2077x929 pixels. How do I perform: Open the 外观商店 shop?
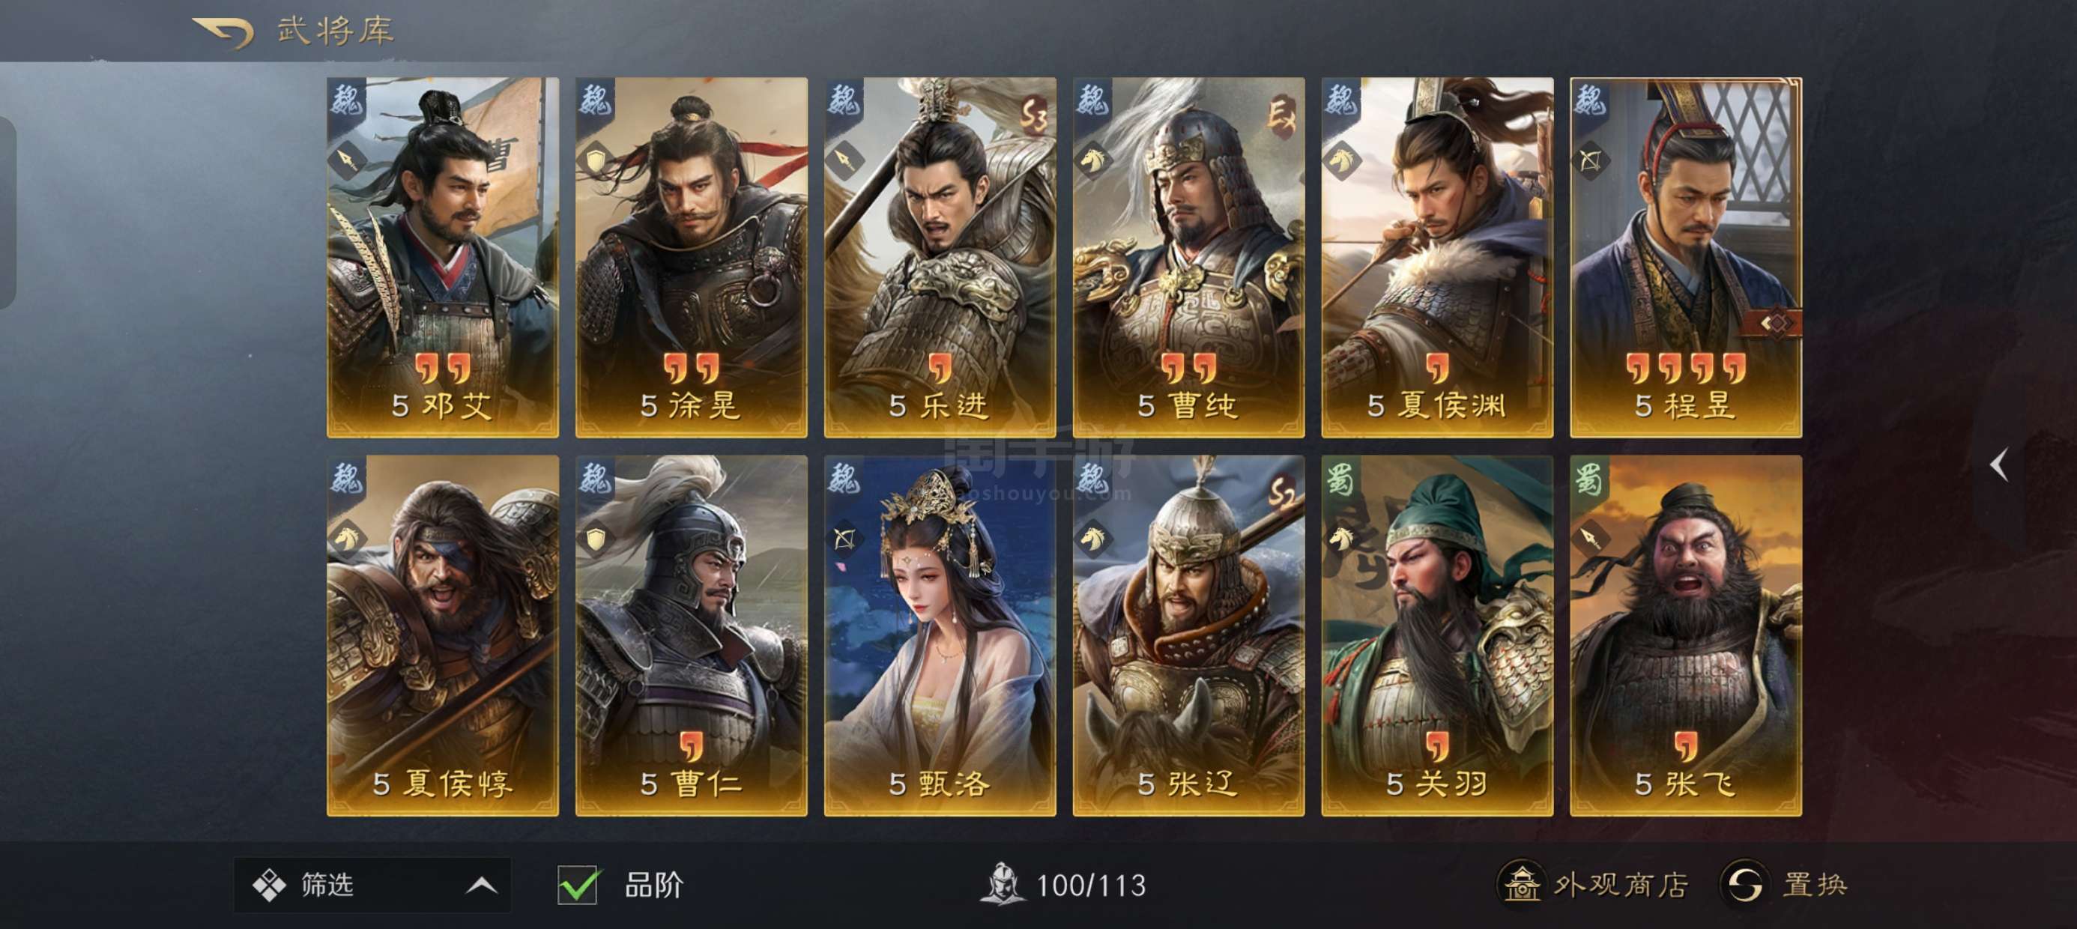tap(1593, 884)
